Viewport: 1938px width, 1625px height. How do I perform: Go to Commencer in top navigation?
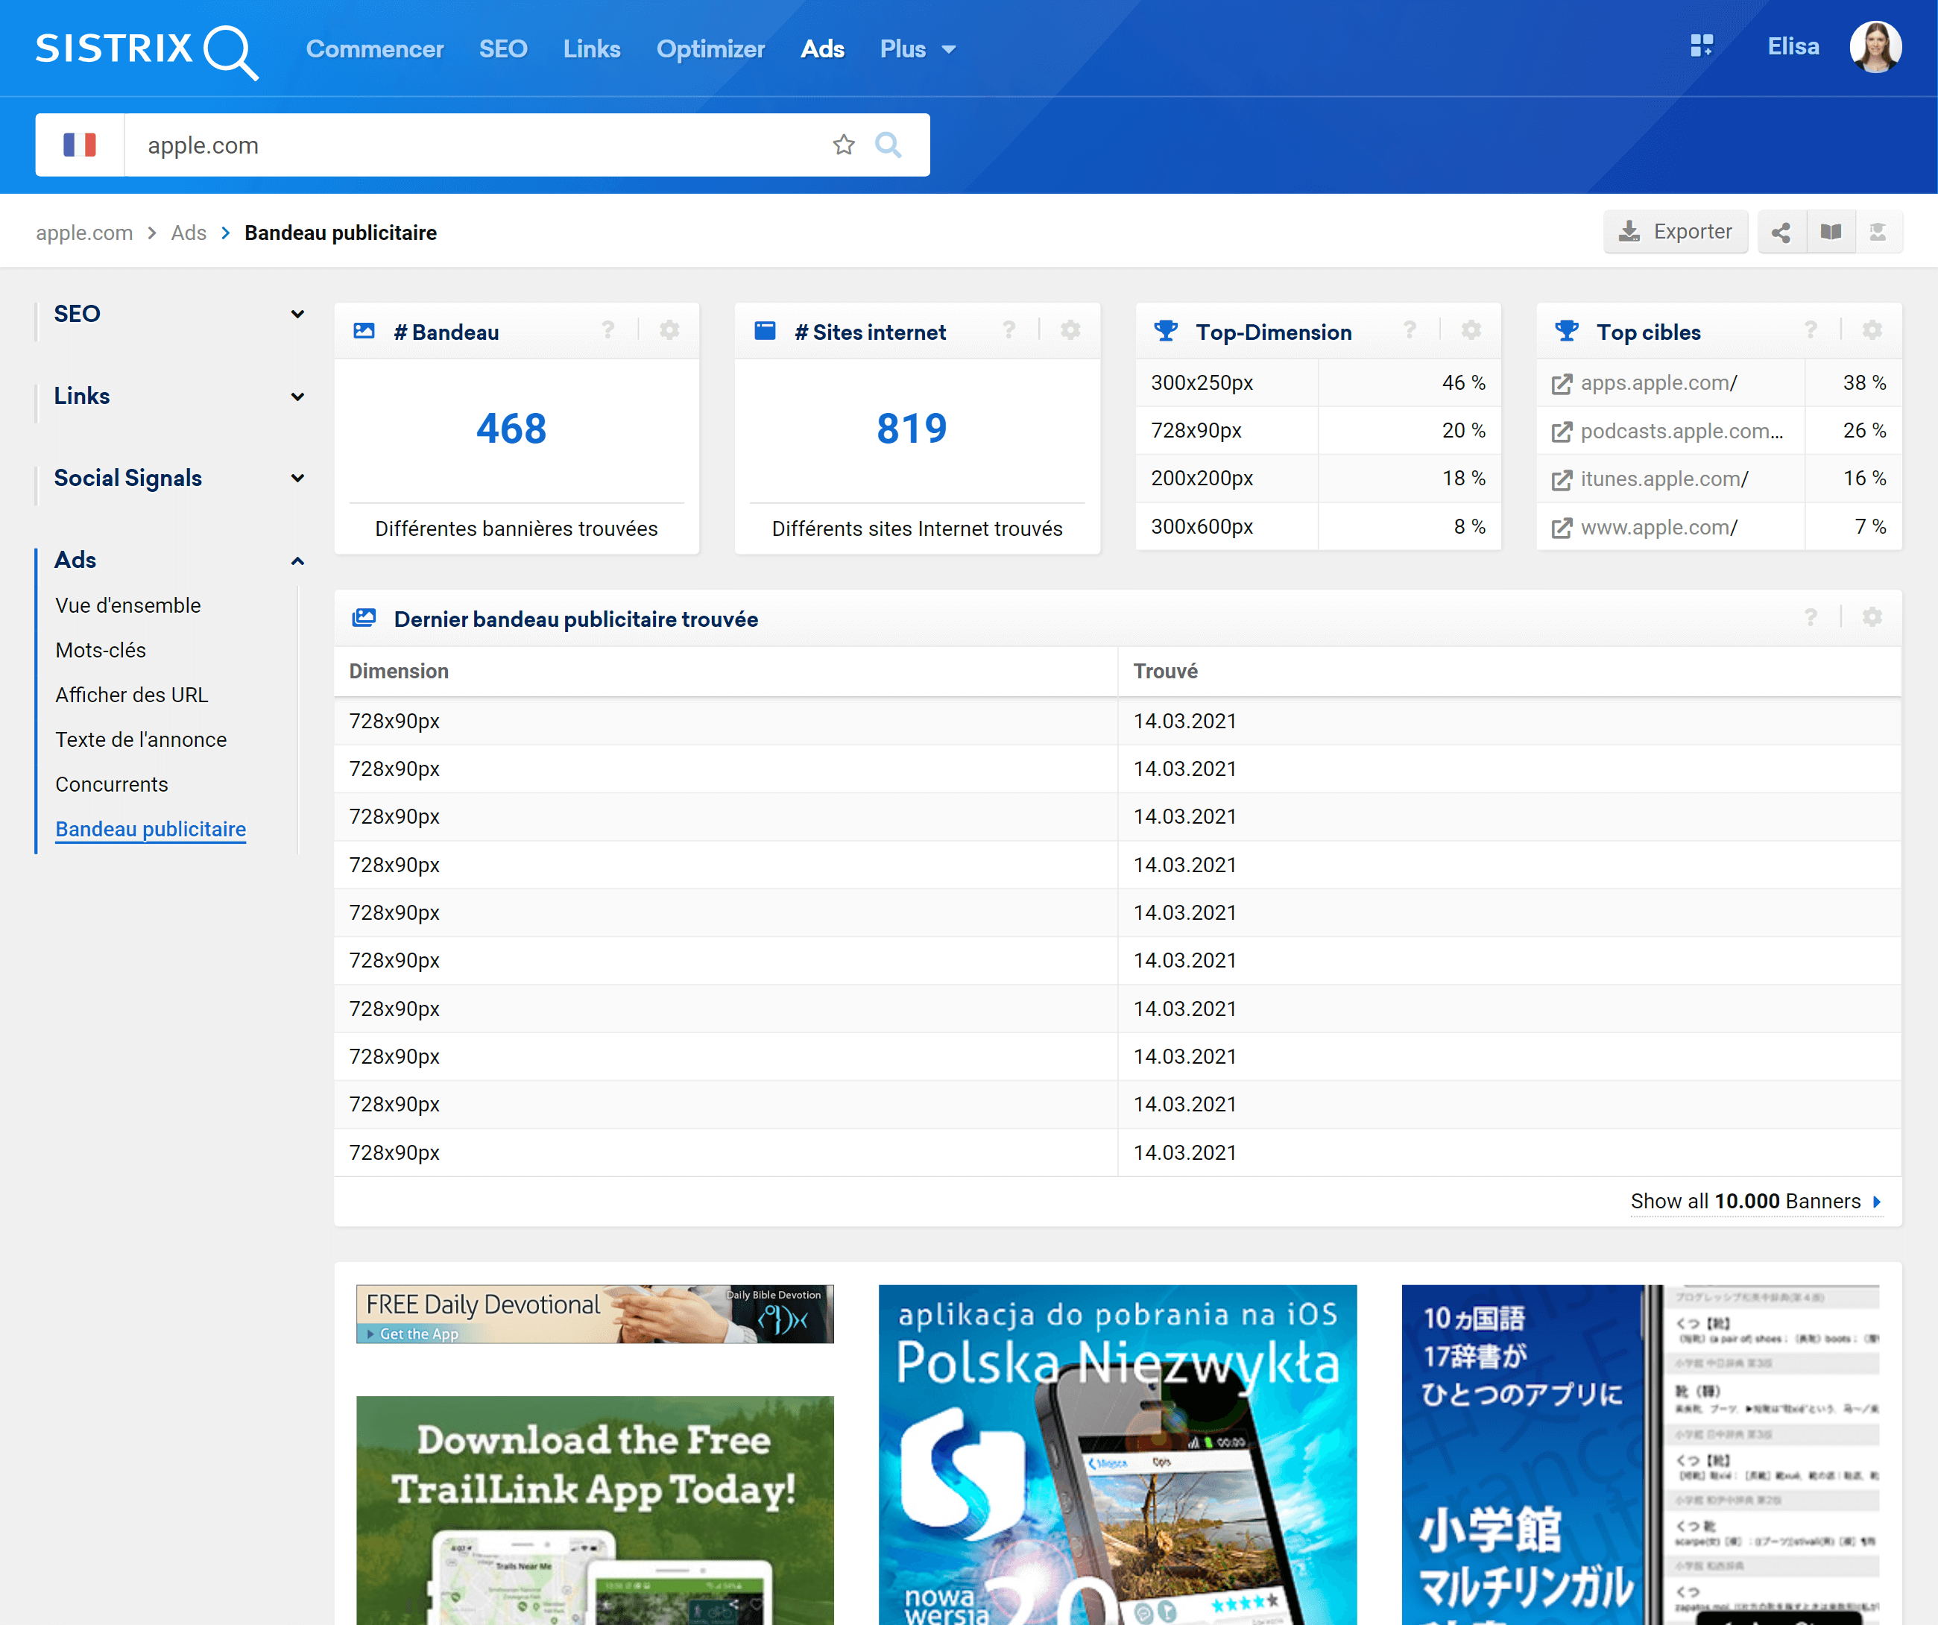click(x=375, y=49)
